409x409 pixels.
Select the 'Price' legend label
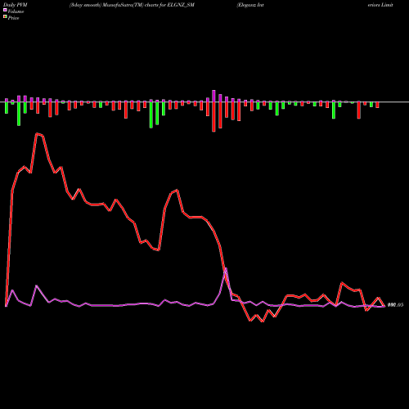(13, 18)
